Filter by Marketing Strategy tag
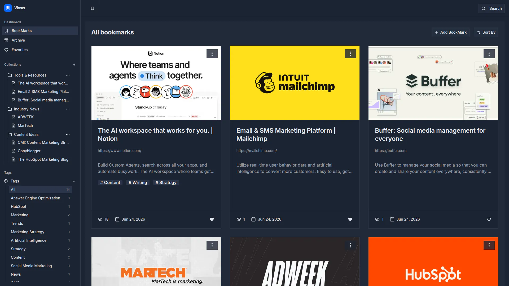The height and width of the screenshot is (286, 509). (40, 232)
